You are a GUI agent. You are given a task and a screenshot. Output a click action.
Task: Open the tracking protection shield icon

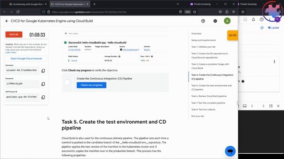(43, 12)
